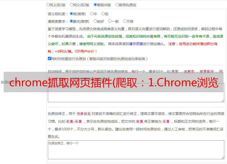Click the 收集>采集 example tag

click(74, 121)
